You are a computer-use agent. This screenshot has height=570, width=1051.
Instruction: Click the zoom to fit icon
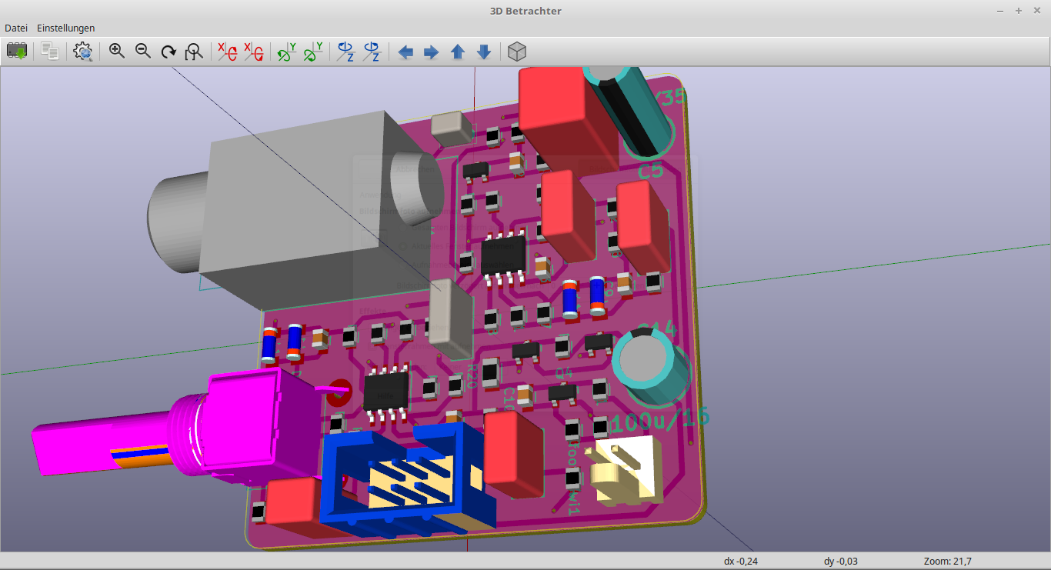194,52
